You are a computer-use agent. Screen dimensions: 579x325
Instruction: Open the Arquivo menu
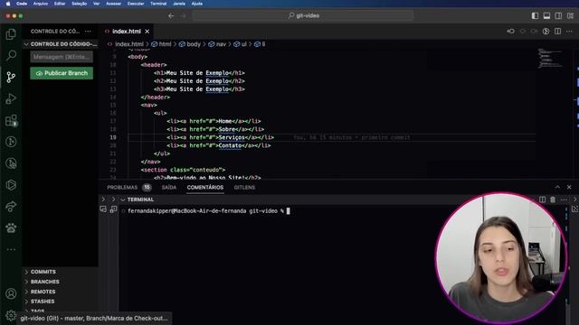coord(40,4)
